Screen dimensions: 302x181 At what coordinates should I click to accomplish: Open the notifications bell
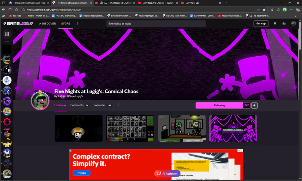275,23
